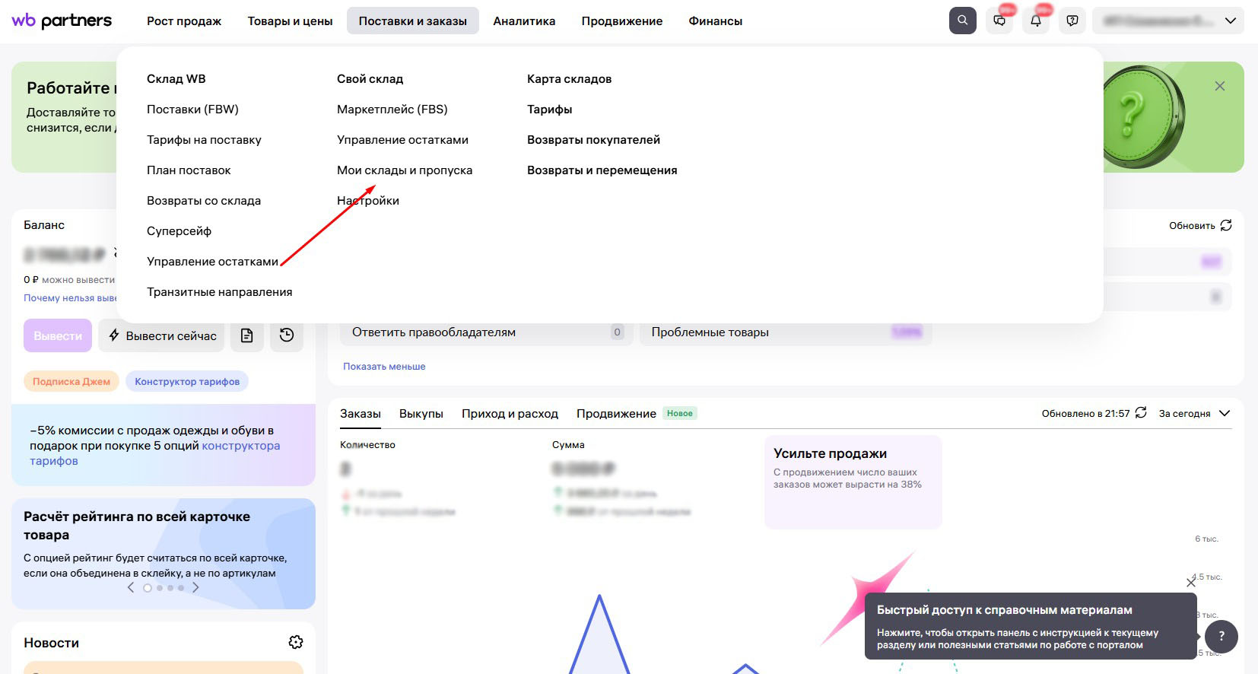The height and width of the screenshot is (674, 1258).
Task: Open Товары и цены menu
Action: coord(290,21)
